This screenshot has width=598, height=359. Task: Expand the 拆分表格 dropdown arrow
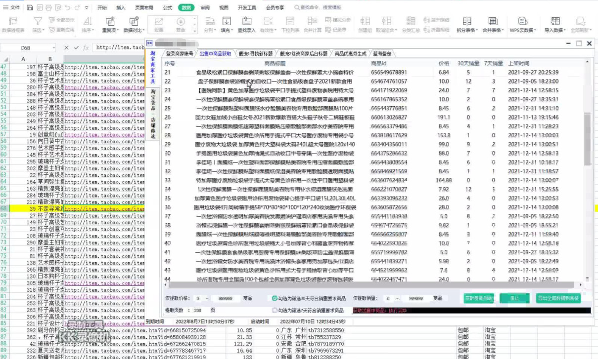pos(476,30)
